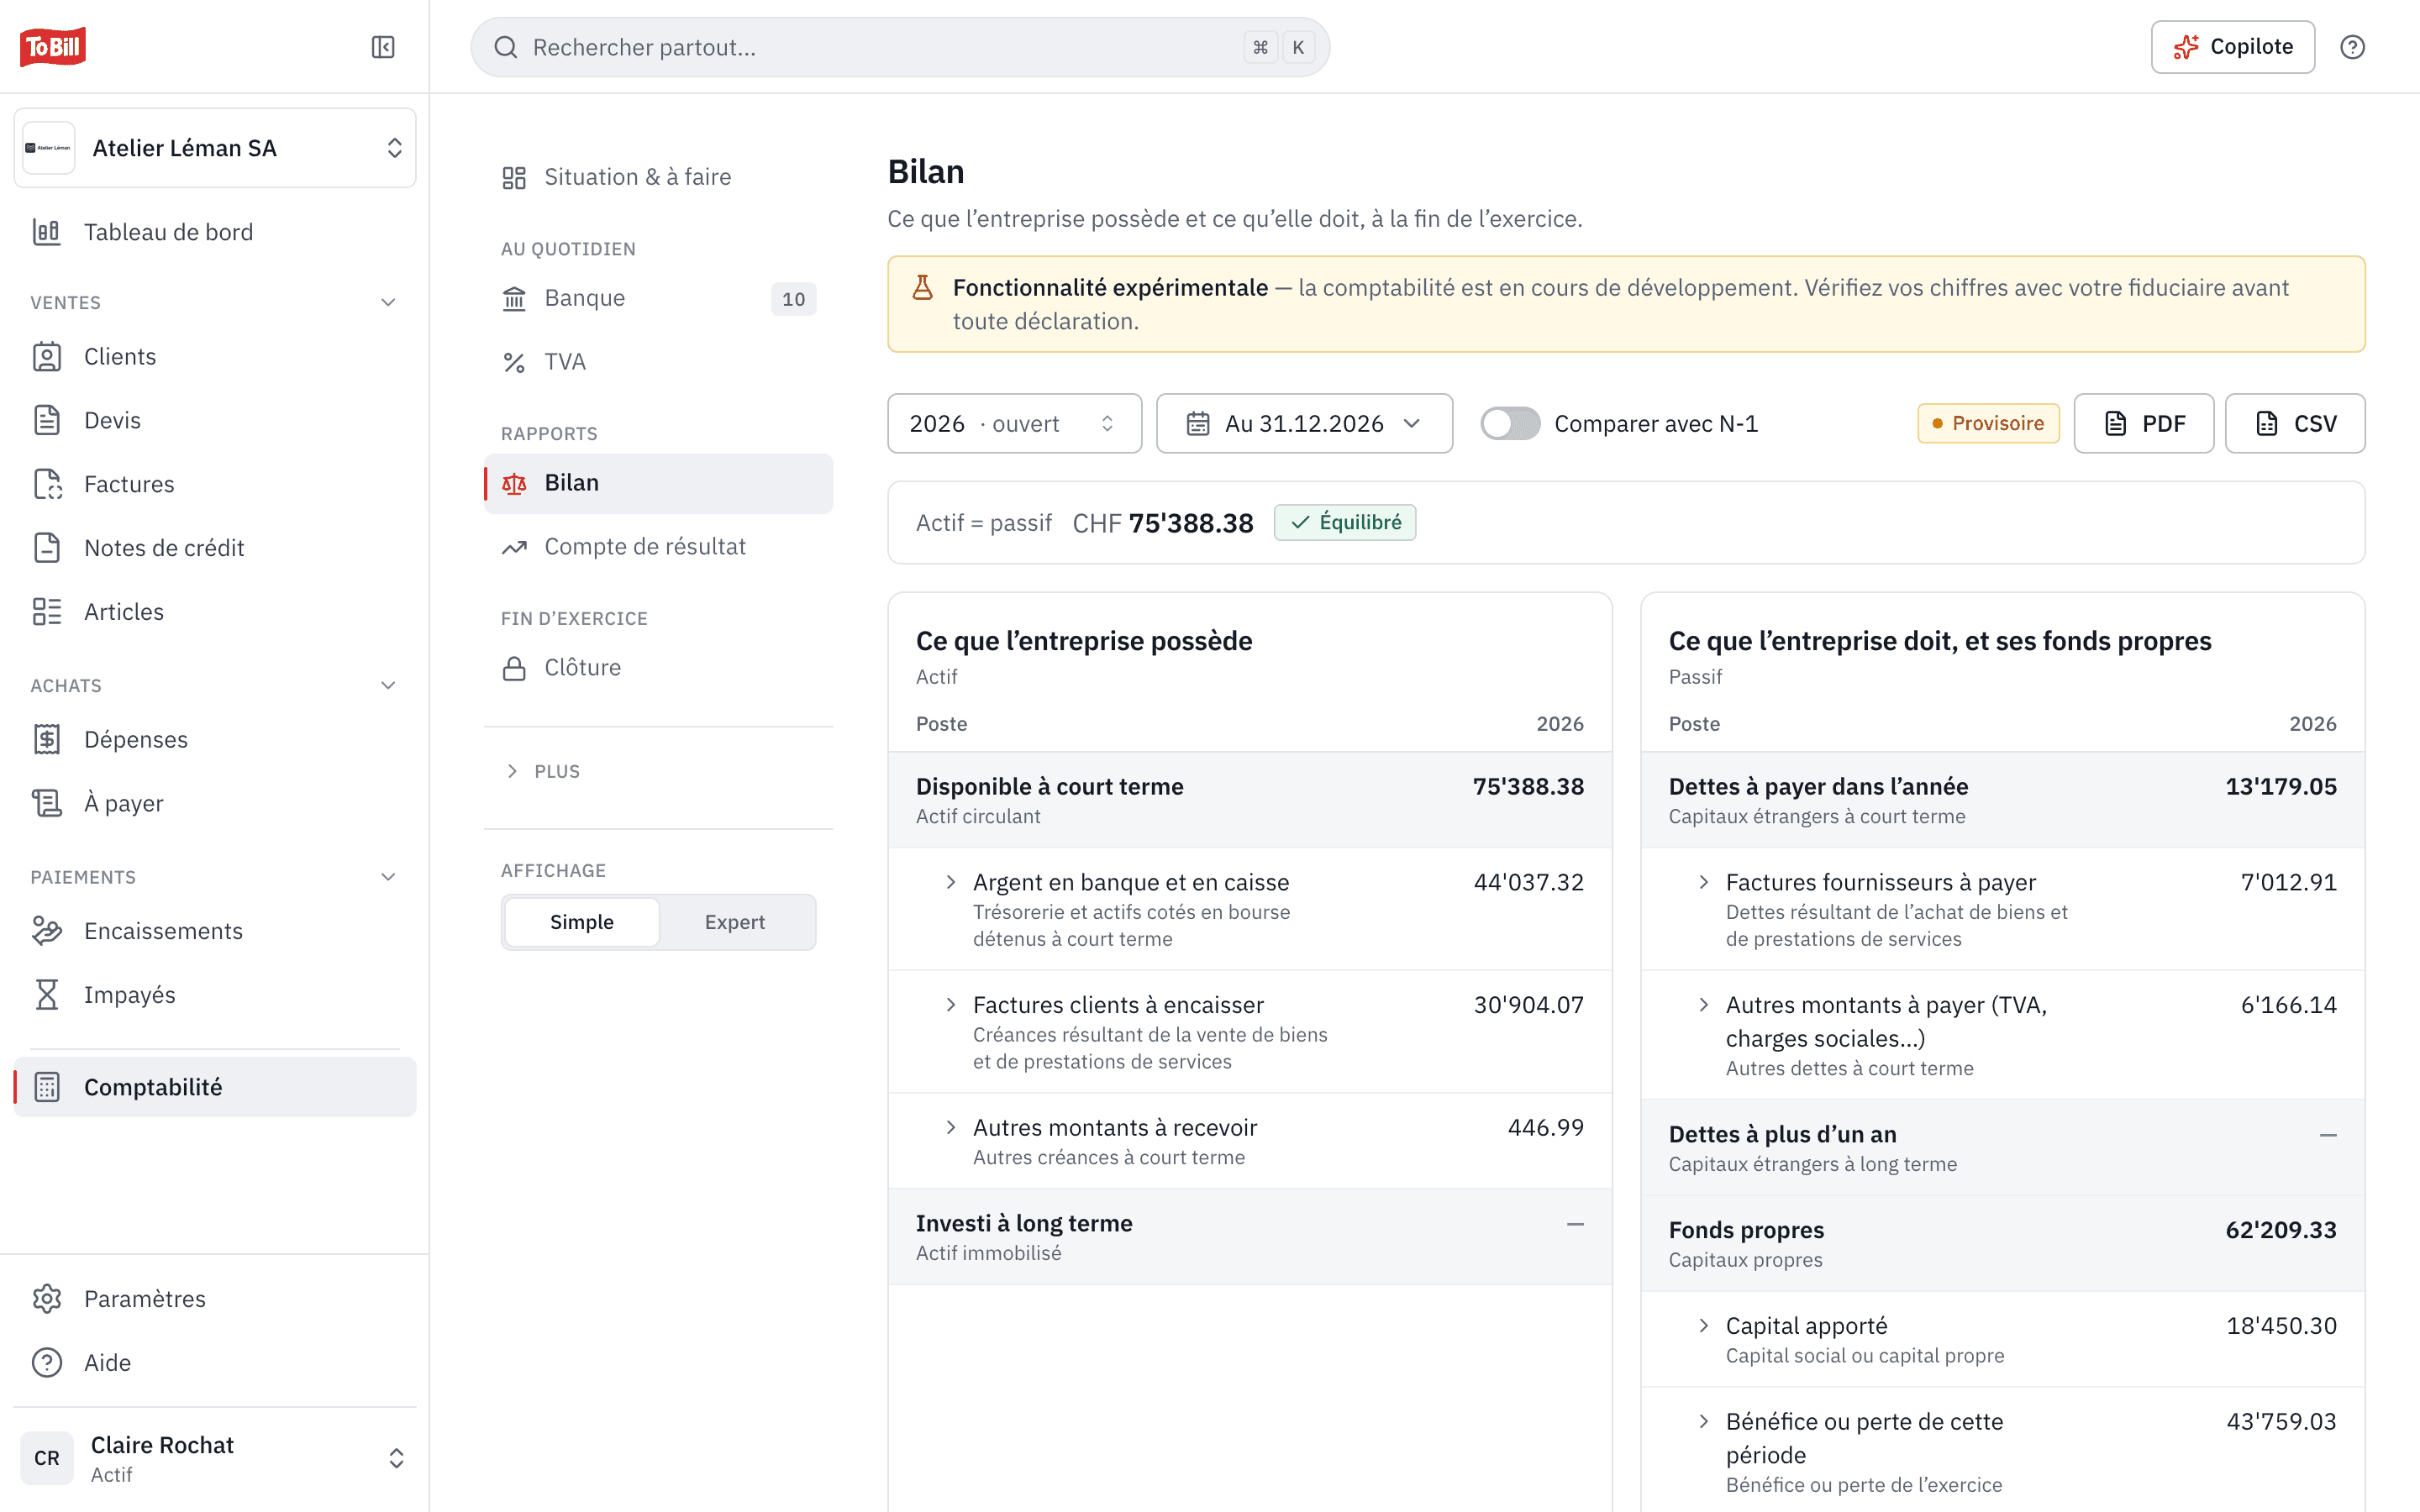Go to Clients in the sidebar
Viewport: 2420px width, 1512px height.
(x=215, y=357)
